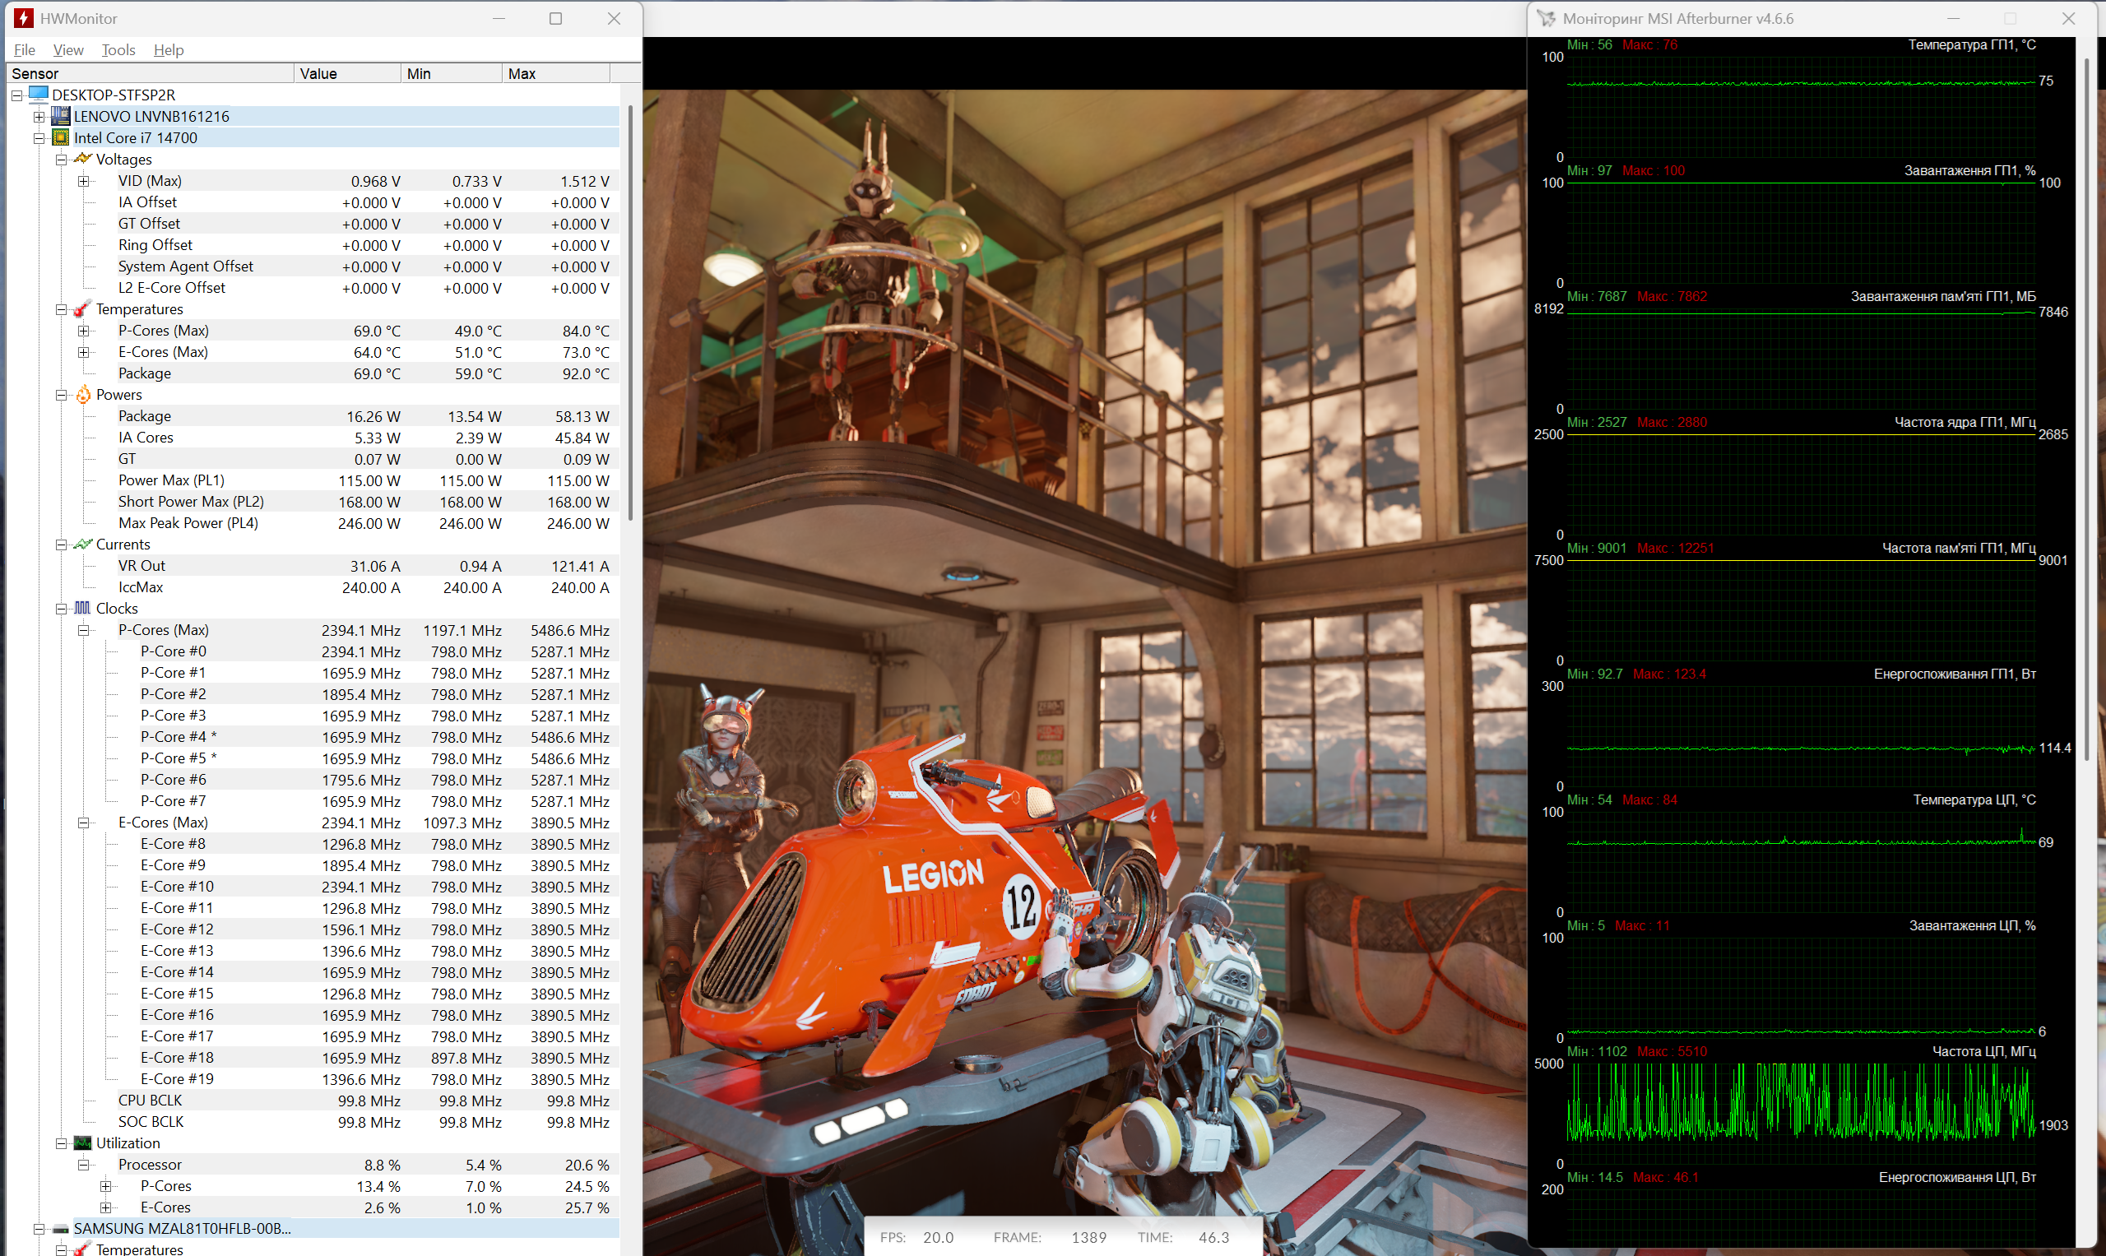Collapse the P-Cores (Max) clocks list
2106x1256 pixels.
83,631
